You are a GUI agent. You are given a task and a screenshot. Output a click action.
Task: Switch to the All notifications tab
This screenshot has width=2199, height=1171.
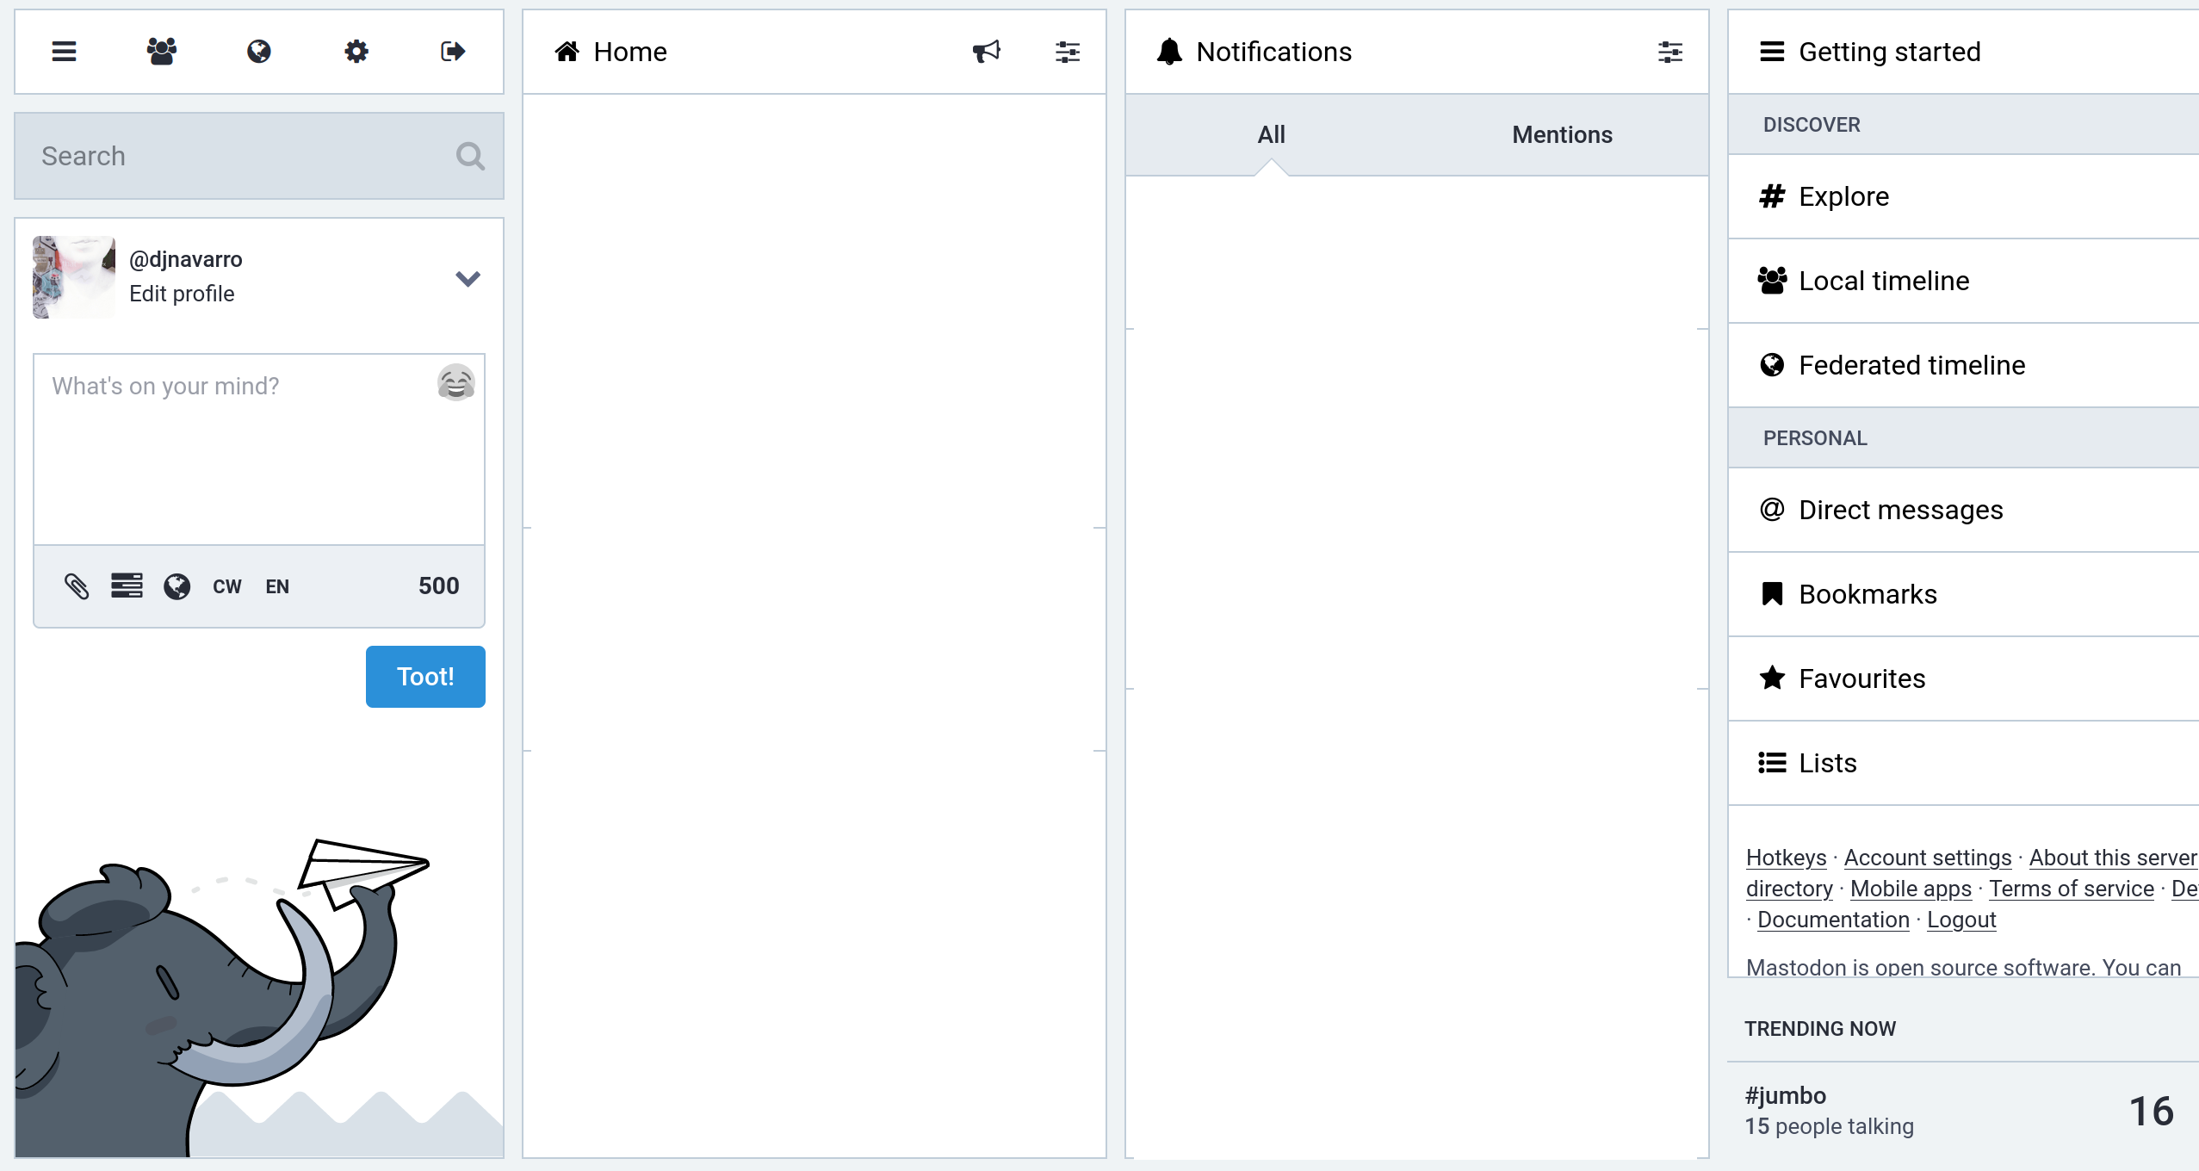coord(1272,134)
